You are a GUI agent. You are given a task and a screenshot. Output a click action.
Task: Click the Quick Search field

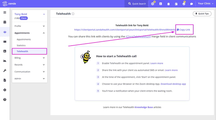point(136,4)
